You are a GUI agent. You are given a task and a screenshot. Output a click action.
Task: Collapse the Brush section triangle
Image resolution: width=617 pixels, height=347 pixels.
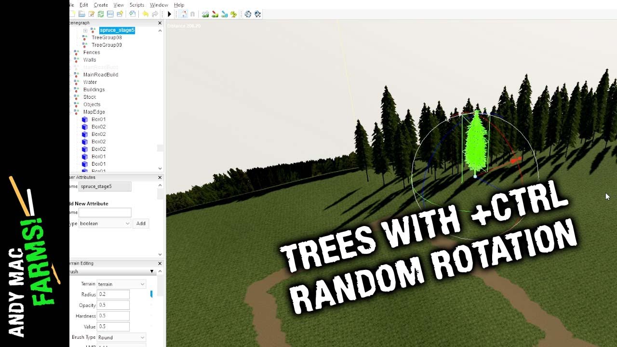pyautogui.click(x=151, y=272)
